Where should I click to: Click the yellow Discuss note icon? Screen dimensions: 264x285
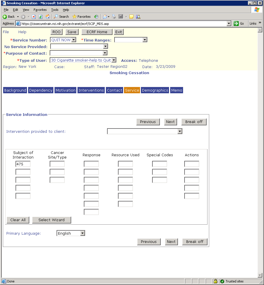(131, 17)
